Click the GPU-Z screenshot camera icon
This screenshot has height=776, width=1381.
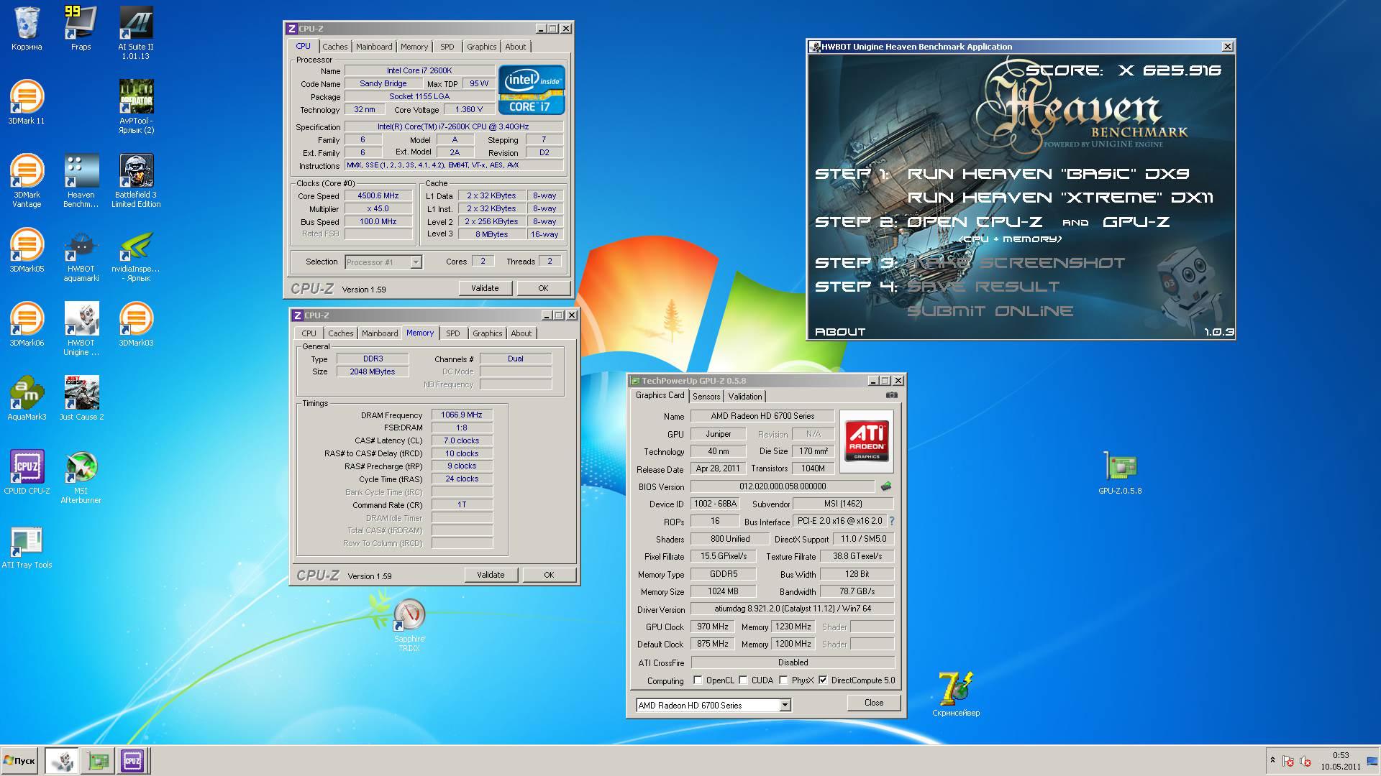pyautogui.click(x=892, y=395)
